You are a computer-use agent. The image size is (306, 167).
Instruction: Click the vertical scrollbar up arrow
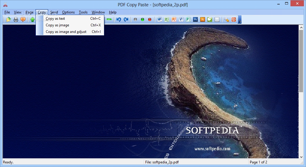point(301,28)
